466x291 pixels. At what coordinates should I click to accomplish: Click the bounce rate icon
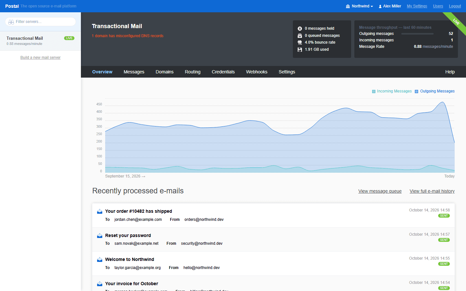[300, 42]
